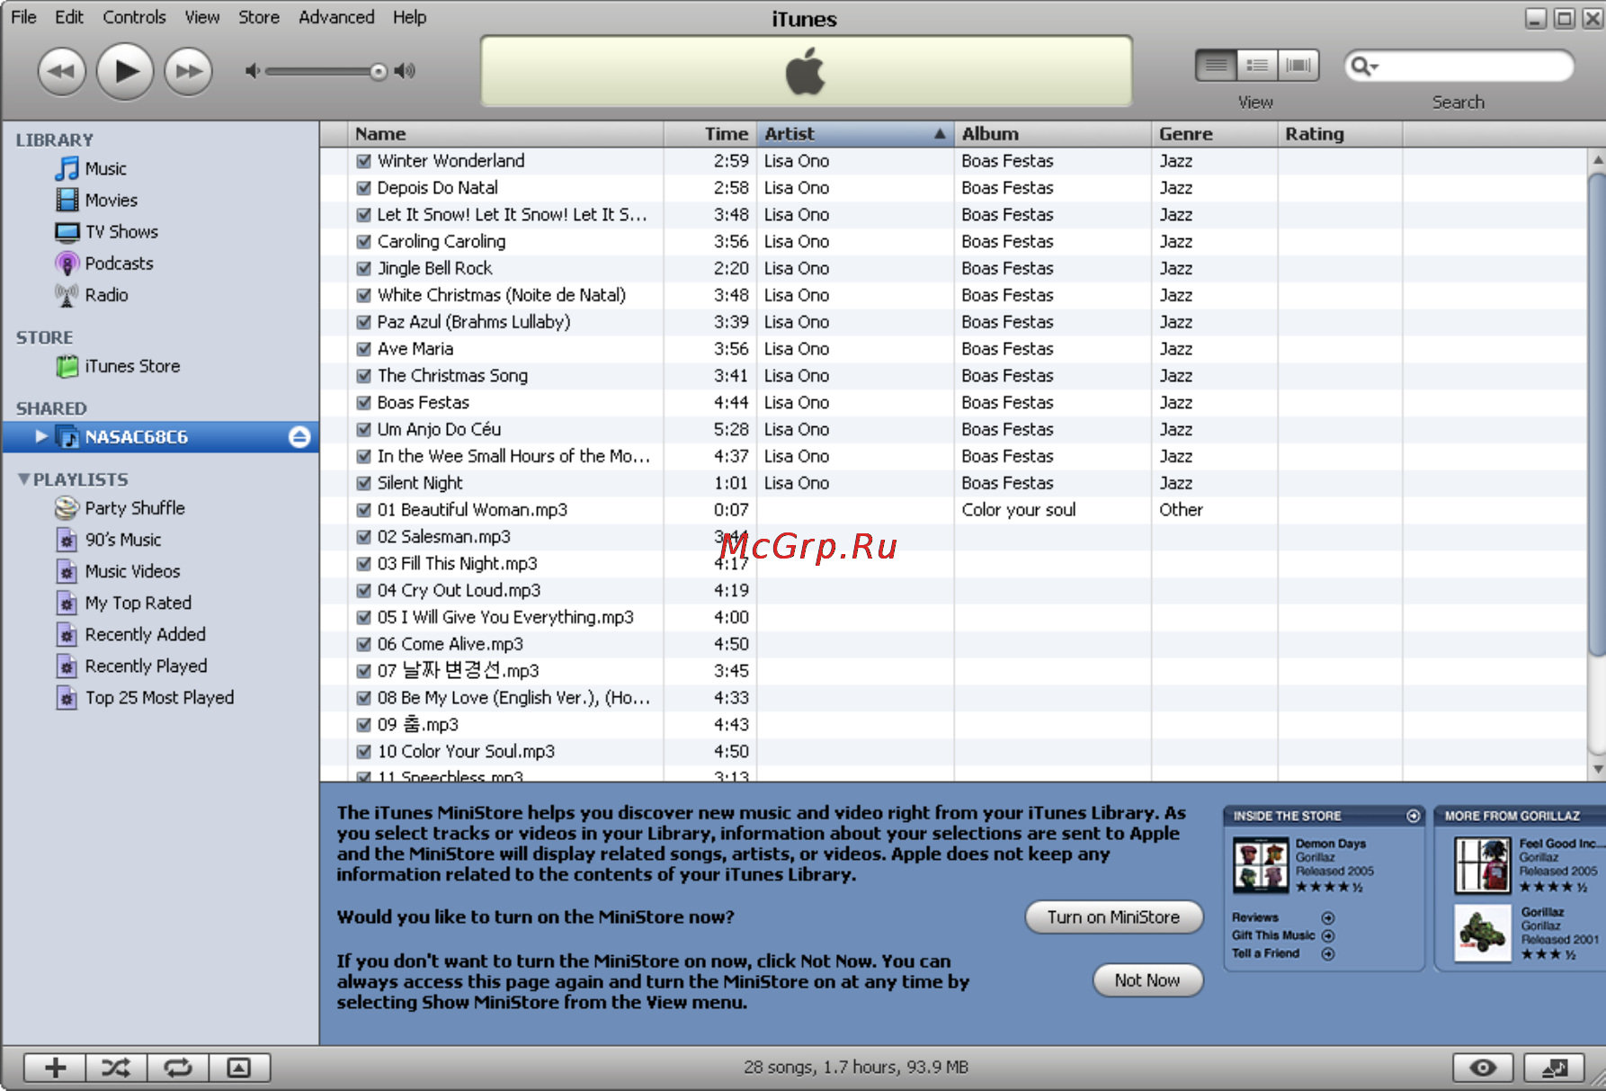Screen dimensions: 1606x1091
Task: Open the Store menu
Action: click(x=259, y=17)
